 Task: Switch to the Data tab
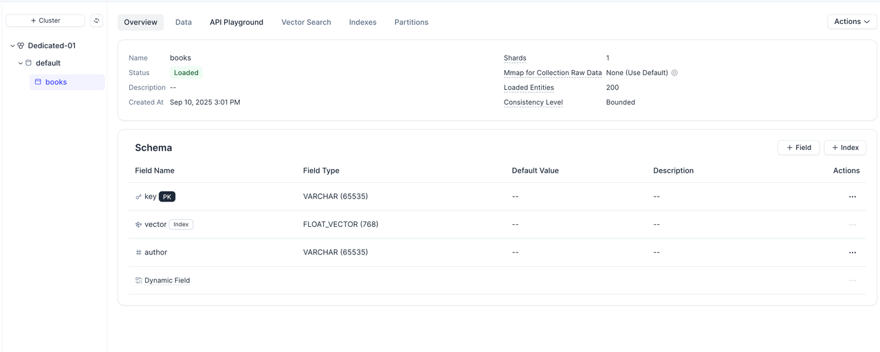(x=184, y=22)
